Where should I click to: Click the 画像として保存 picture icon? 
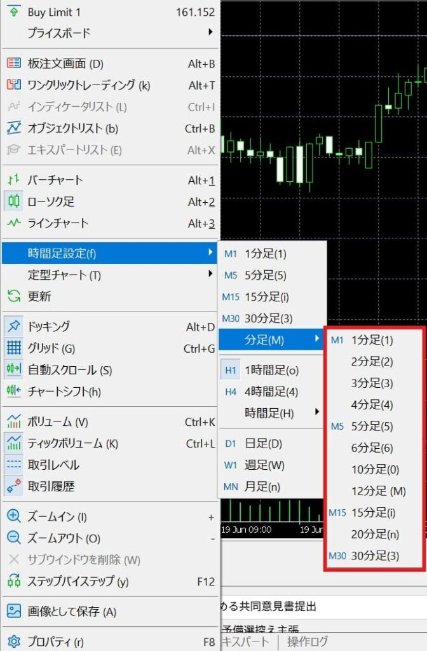14,611
